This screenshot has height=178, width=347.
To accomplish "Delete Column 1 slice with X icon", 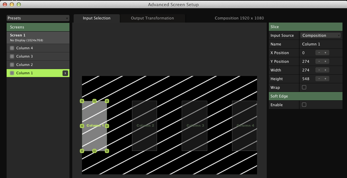I will [65, 73].
